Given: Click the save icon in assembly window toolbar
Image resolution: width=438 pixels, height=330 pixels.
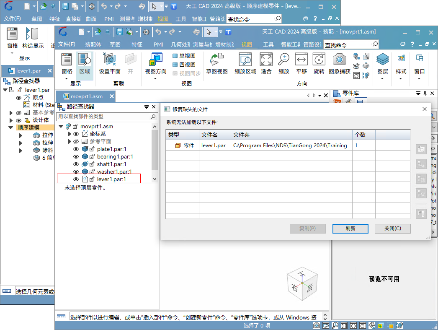Looking at the screenshot, I should pyautogui.click(x=120, y=32).
